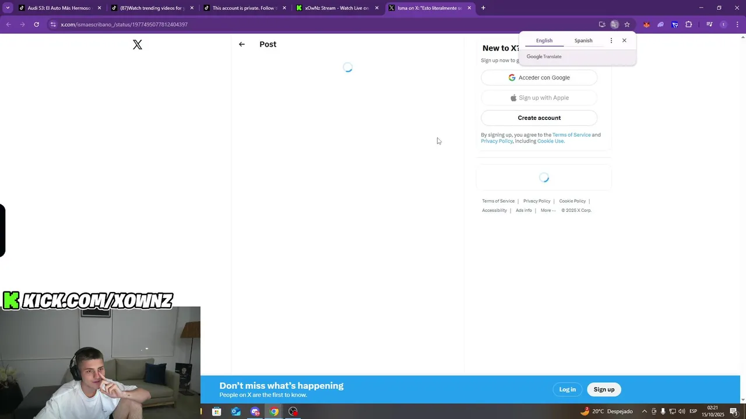Click the microphone tray icon
This screenshot has width=746, height=419.
[663, 411]
